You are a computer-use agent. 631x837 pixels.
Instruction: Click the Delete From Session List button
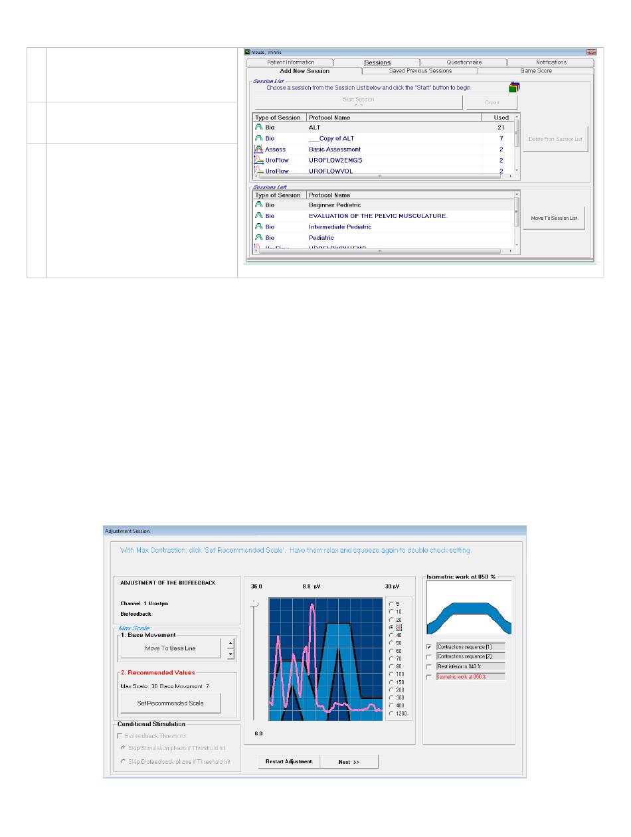(x=555, y=139)
